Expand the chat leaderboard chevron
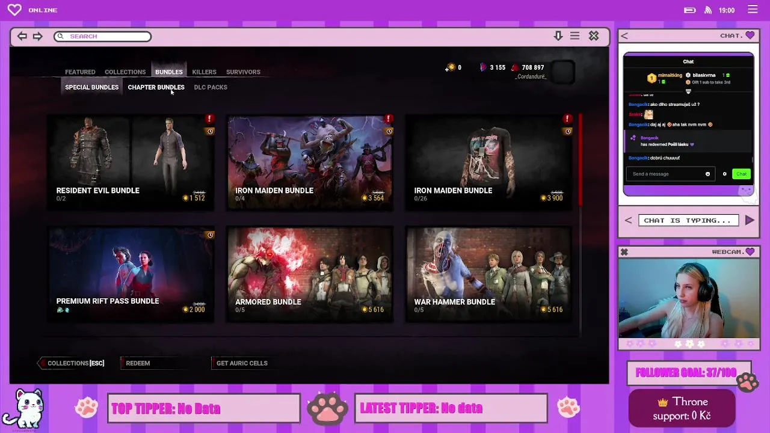The height and width of the screenshot is (433, 770). (688, 91)
